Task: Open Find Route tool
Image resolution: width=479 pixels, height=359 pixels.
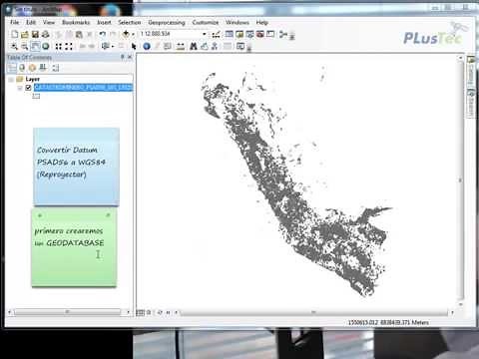Action: click(x=204, y=46)
